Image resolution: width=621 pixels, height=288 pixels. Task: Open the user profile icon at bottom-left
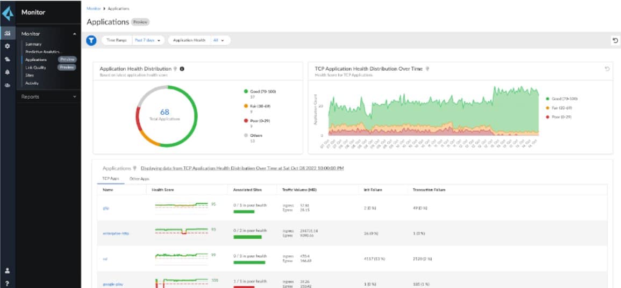pos(8,271)
